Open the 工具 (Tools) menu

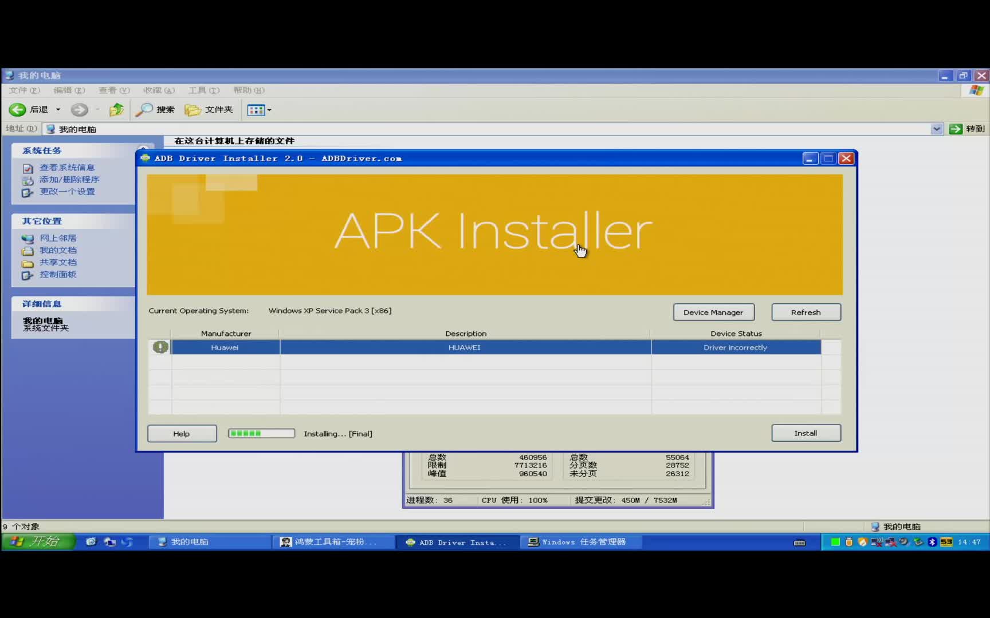point(203,90)
